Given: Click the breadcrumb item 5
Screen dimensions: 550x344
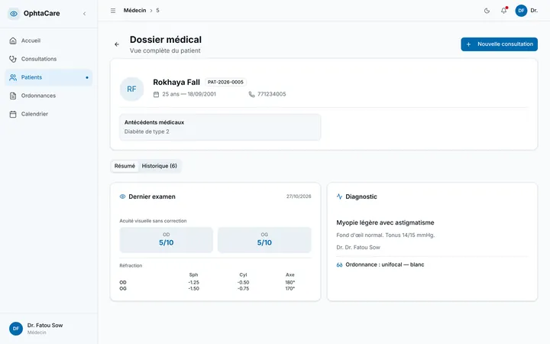Looking at the screenshot, I should (157, 11).
